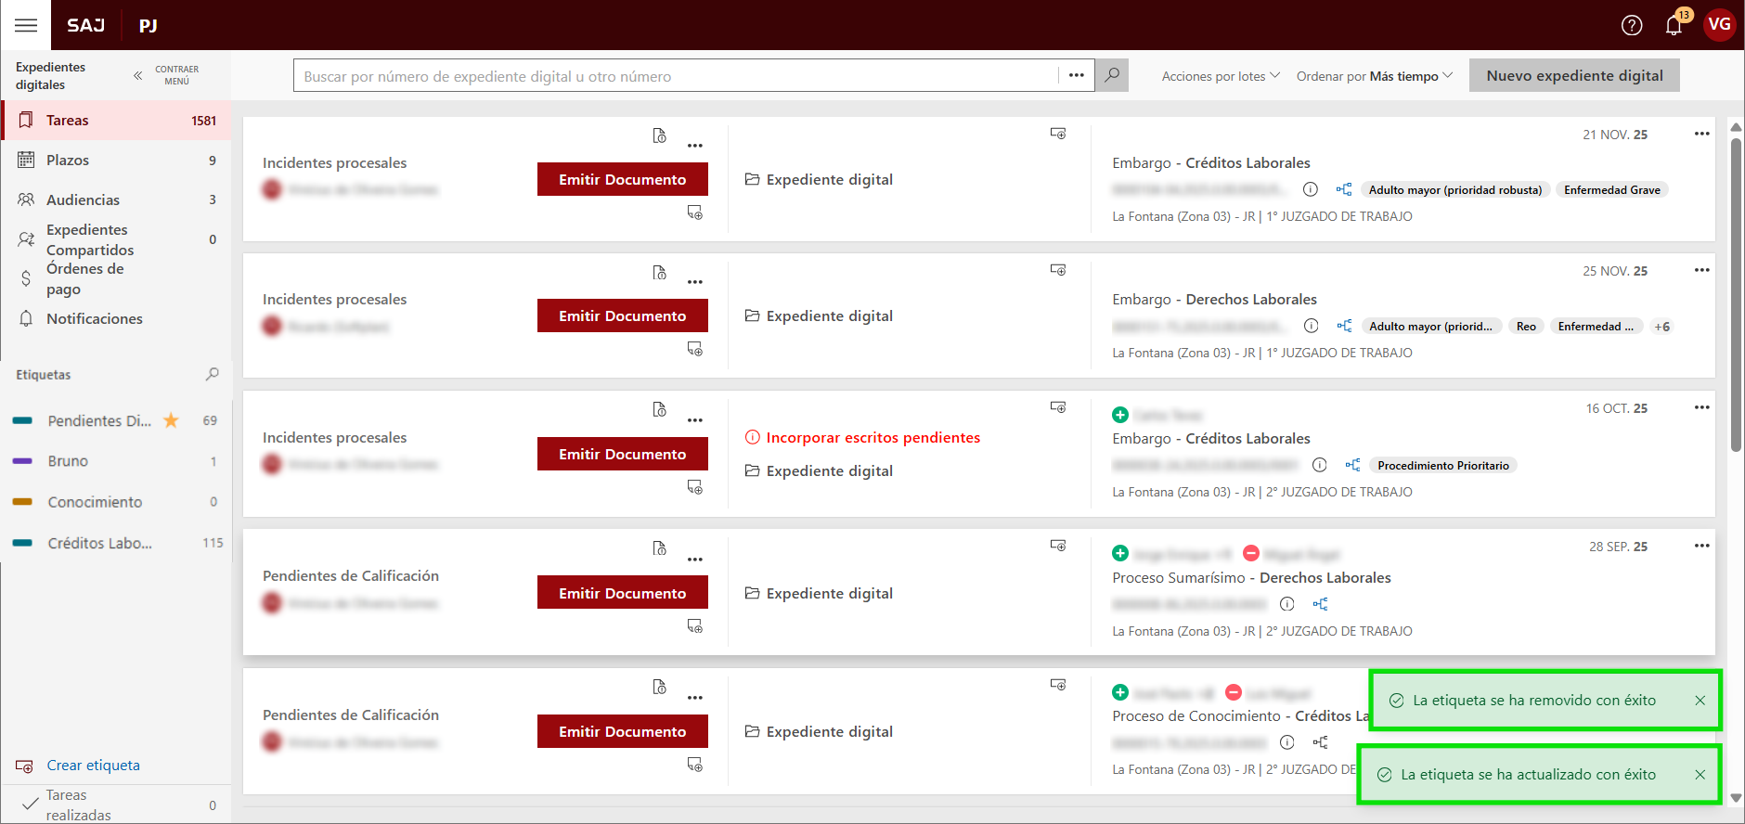Open Audiencias from the sidebar
Viewport: 1745px width, 824px height.
(83, 200)
